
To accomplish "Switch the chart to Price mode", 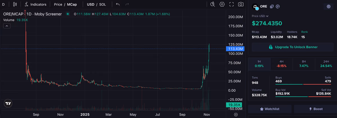I will [58, 4].
